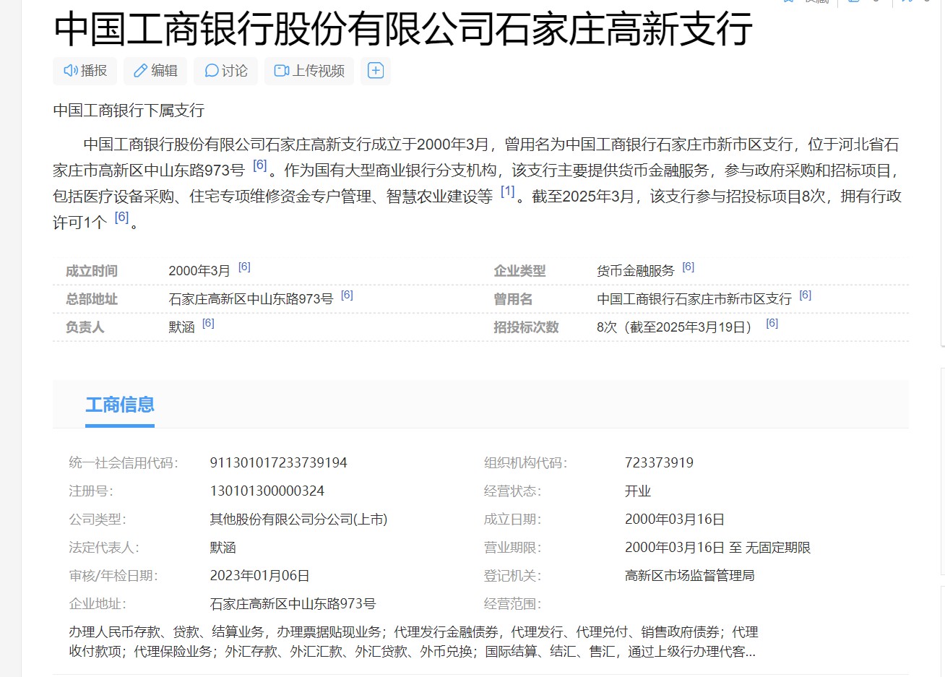Click the 总部地址 label in info box
Screen dimensions: 945x677
(92, 299)
